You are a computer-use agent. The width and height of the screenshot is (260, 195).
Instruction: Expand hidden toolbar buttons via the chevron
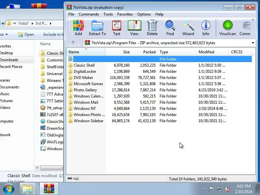(253, 19)
